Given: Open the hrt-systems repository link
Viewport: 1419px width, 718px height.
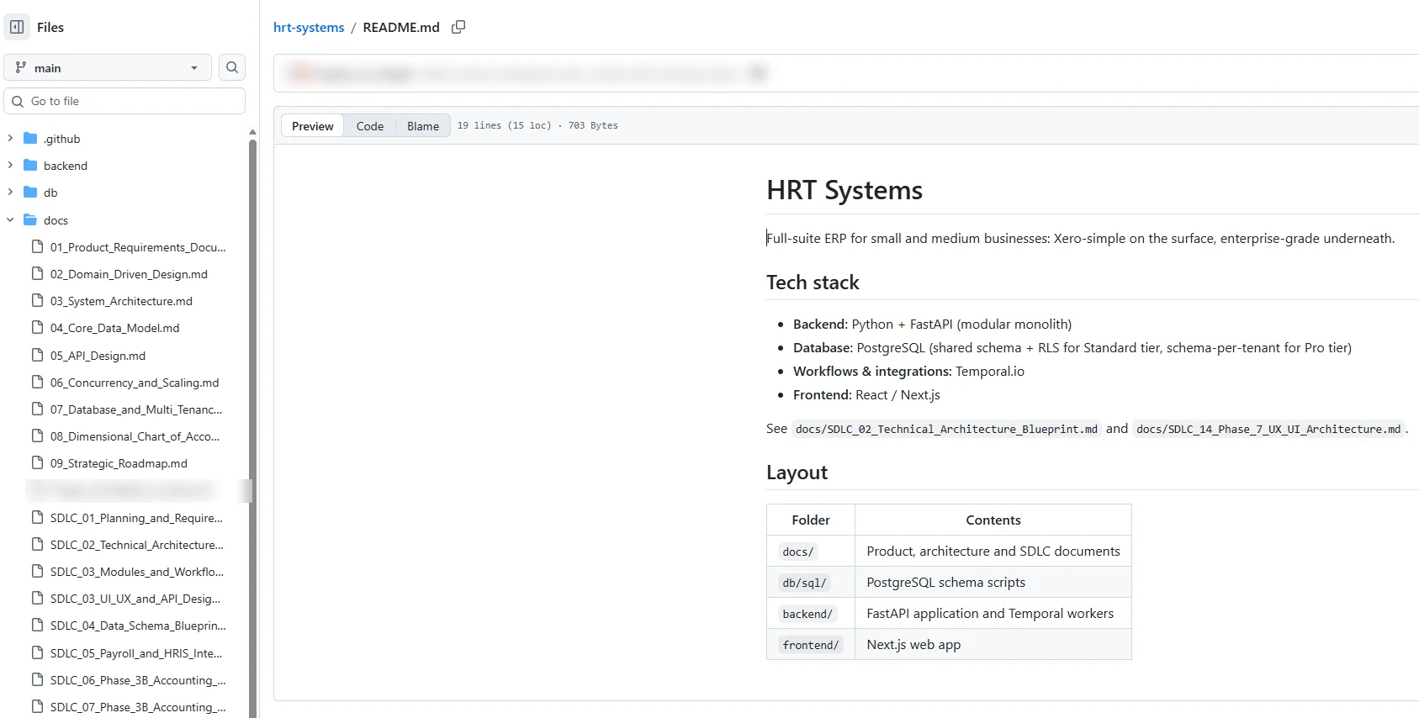Looking at the screenshot, I should pos(309,27).
